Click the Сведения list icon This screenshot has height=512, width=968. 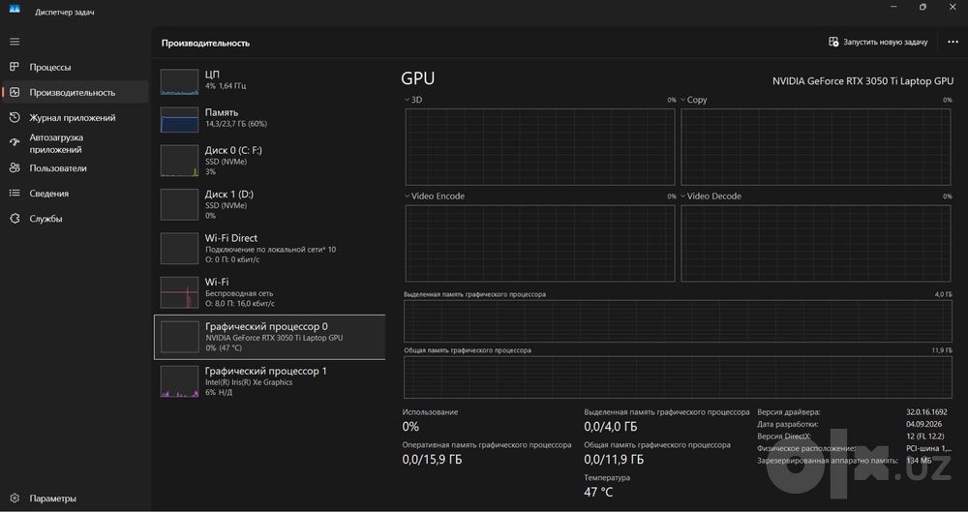coord(15,194)
